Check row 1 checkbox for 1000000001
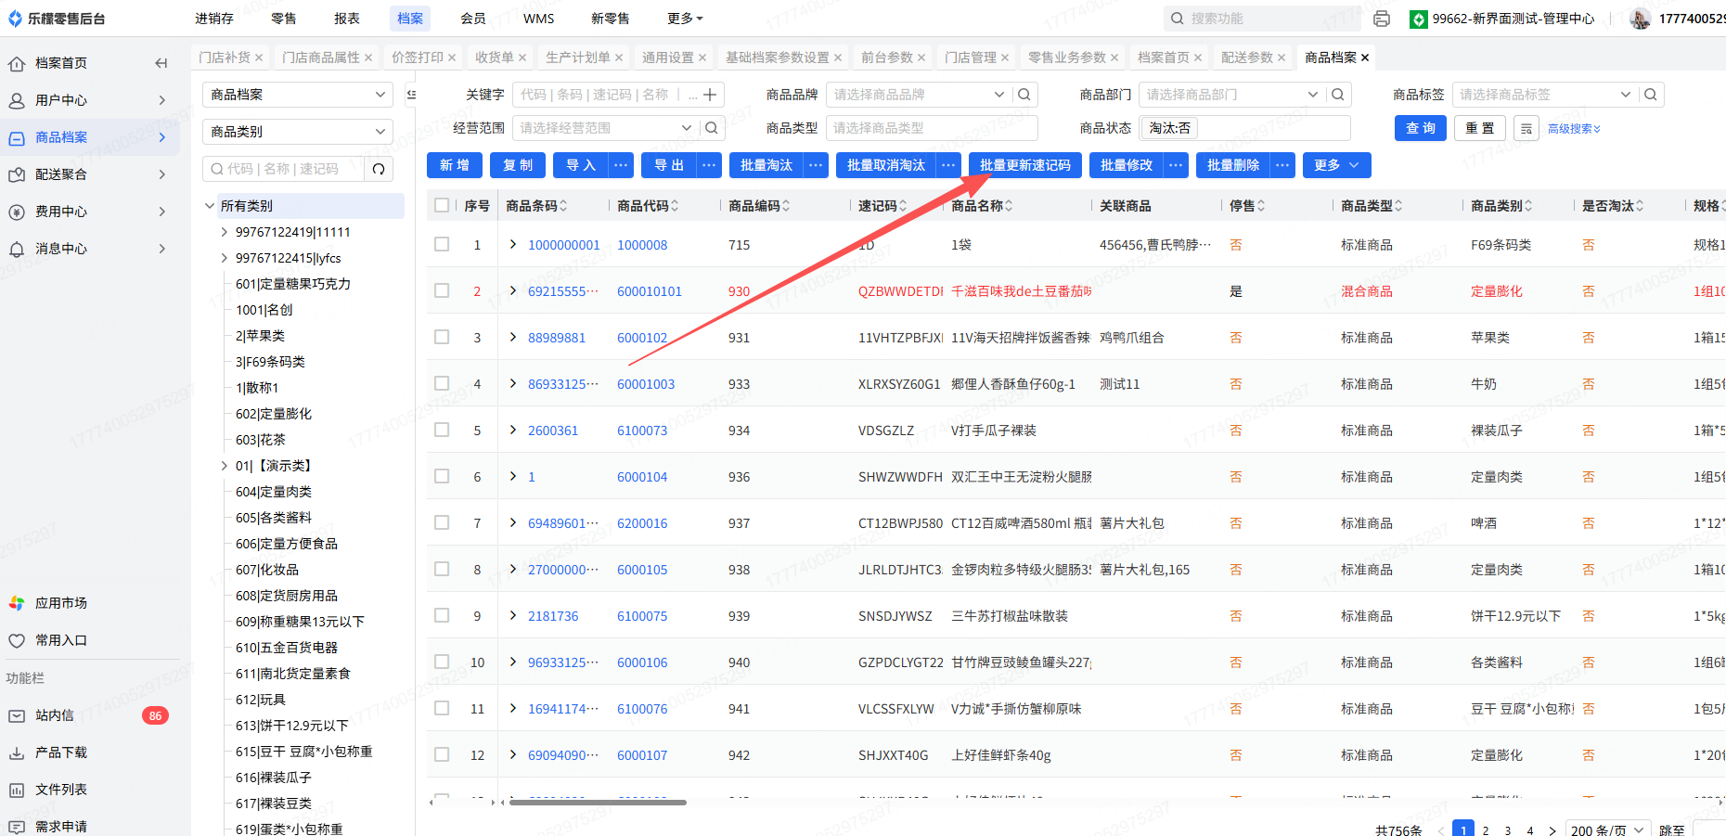This screenshot has height=836, width=1726. (x=442, y=244)
